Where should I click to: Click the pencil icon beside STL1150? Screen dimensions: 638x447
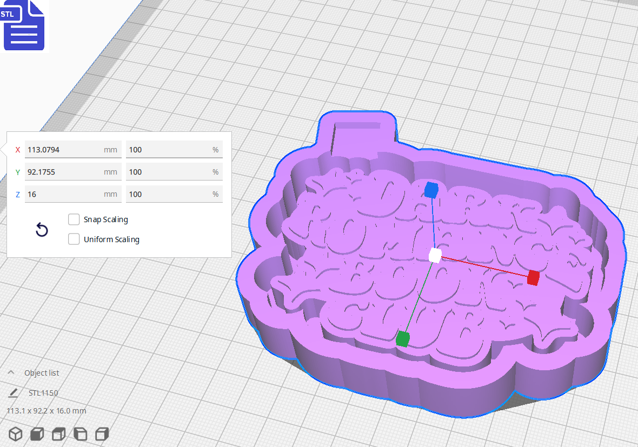[13, 393]
